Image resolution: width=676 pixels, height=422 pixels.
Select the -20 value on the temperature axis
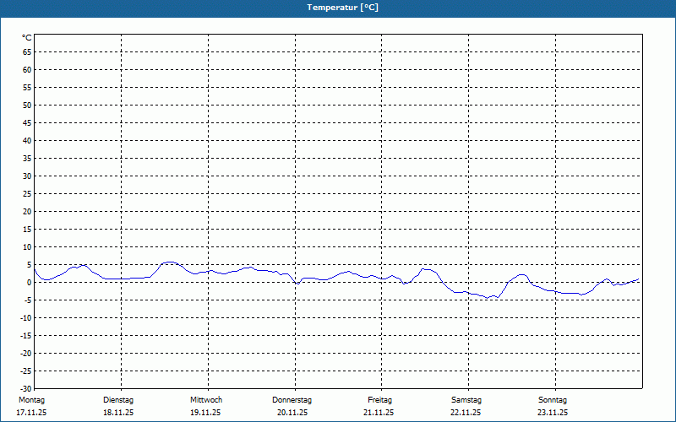(26, 353)
